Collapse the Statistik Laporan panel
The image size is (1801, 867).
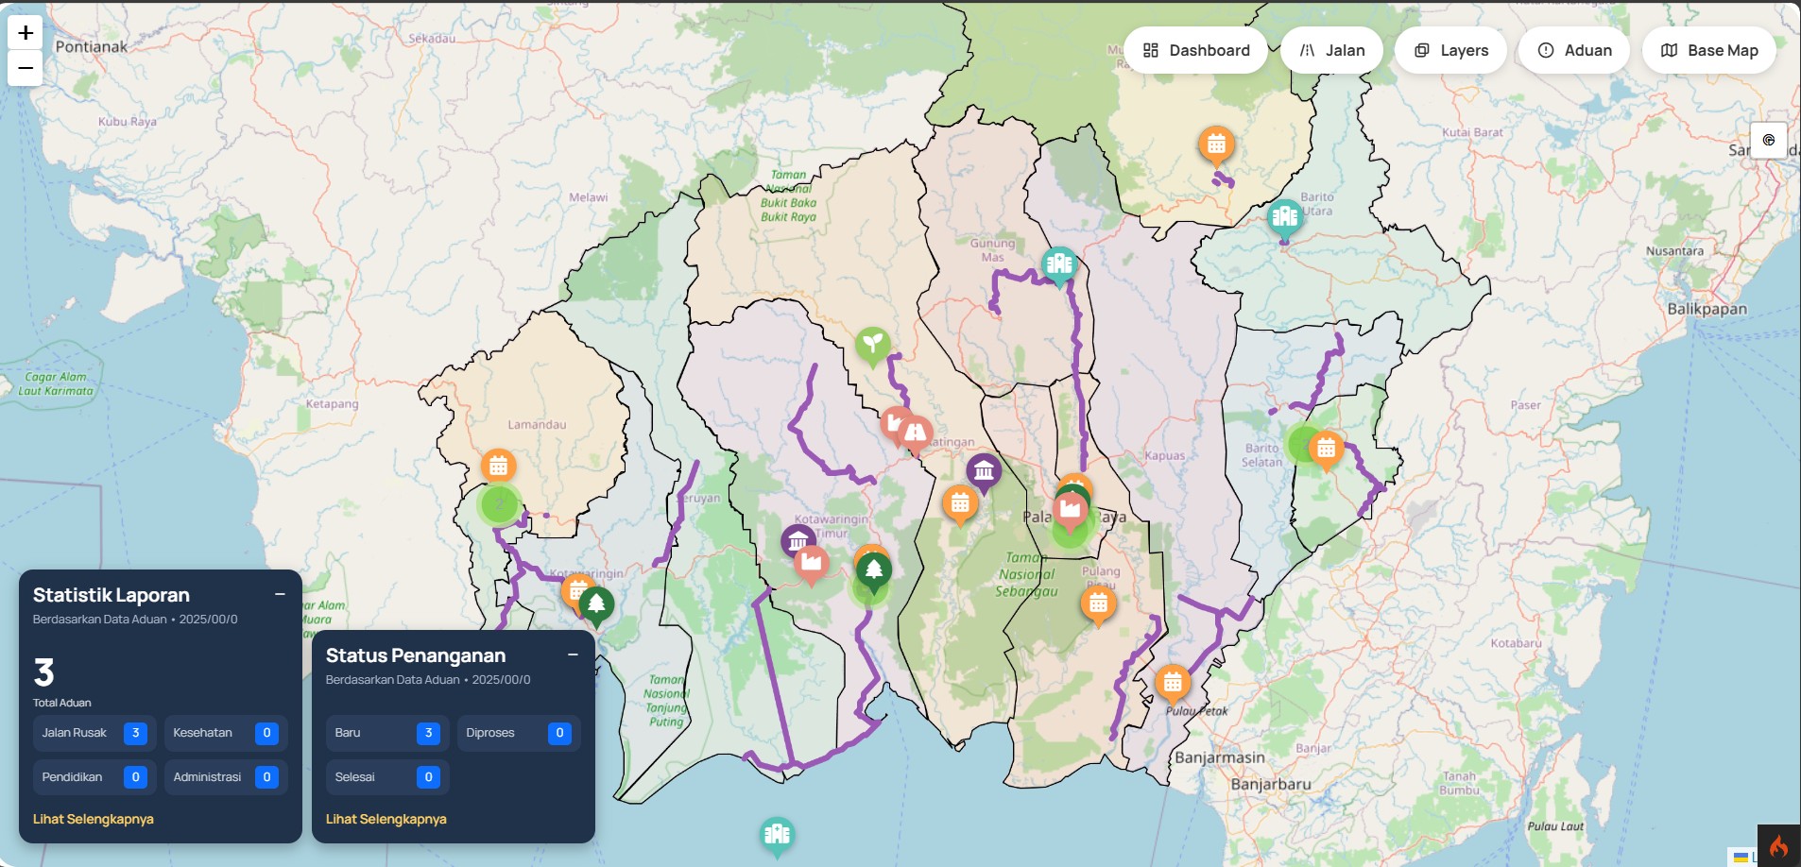pos(280,594)
